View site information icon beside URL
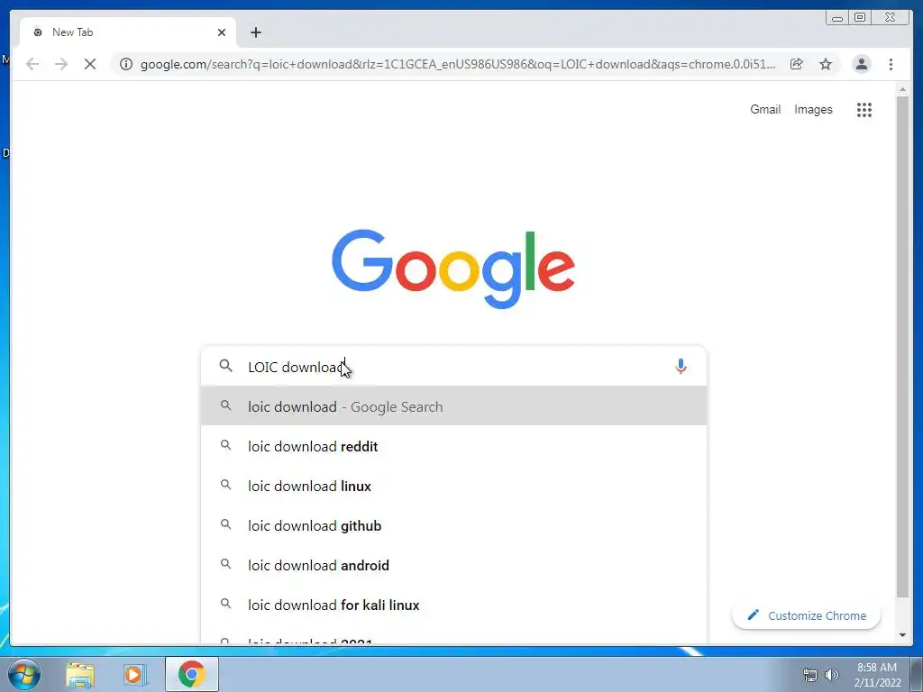 pos(126,64)
